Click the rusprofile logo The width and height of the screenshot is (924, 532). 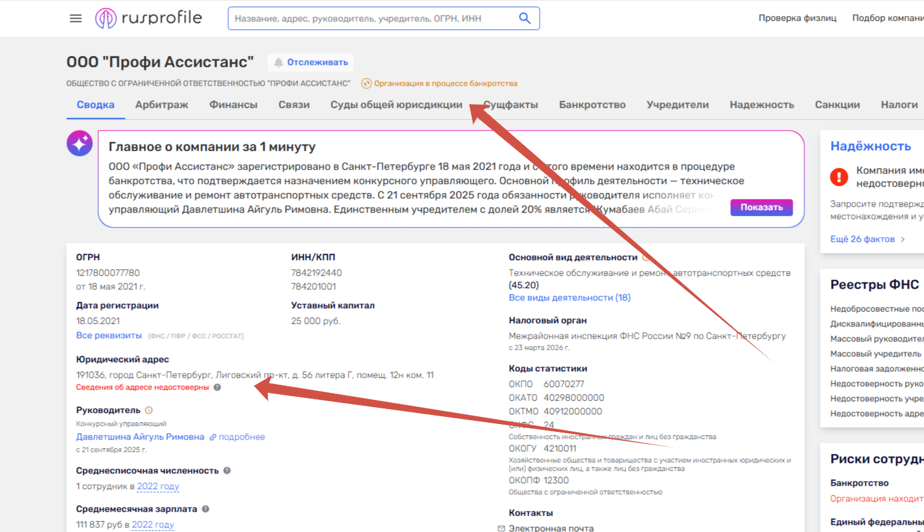[x=149, y=18]
